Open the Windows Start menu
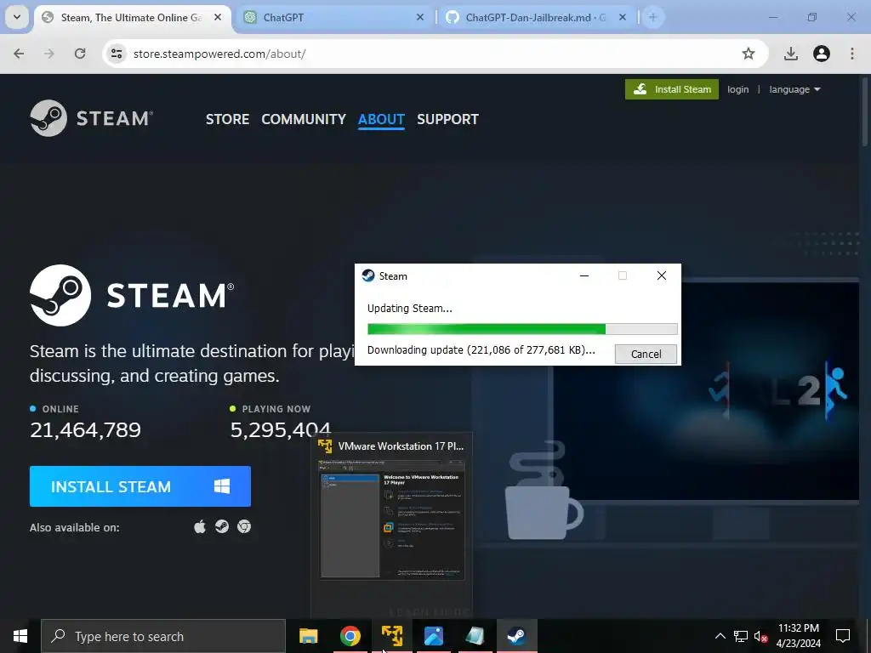Viewport: 871px width, 653px height. 20,636
